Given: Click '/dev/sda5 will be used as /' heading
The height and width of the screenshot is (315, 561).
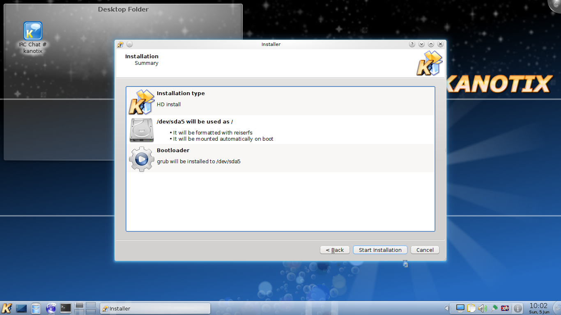Looking at the screenshot, I should [x=195, y=122].
